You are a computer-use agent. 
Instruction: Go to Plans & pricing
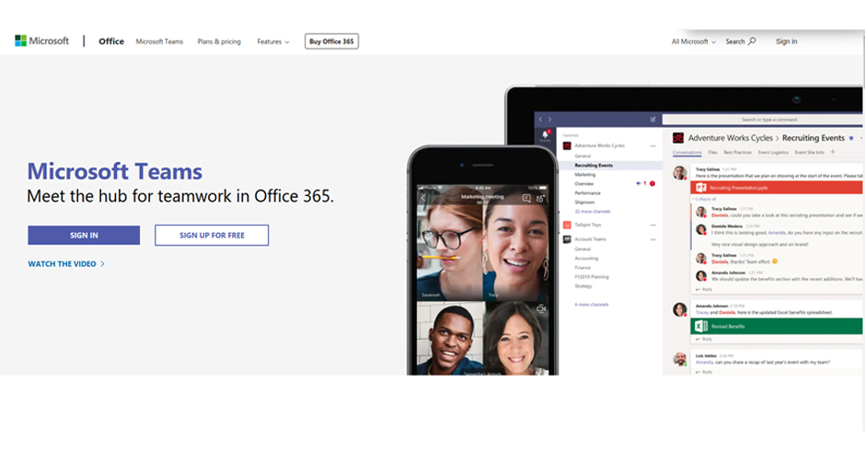(x=219, y=41)
